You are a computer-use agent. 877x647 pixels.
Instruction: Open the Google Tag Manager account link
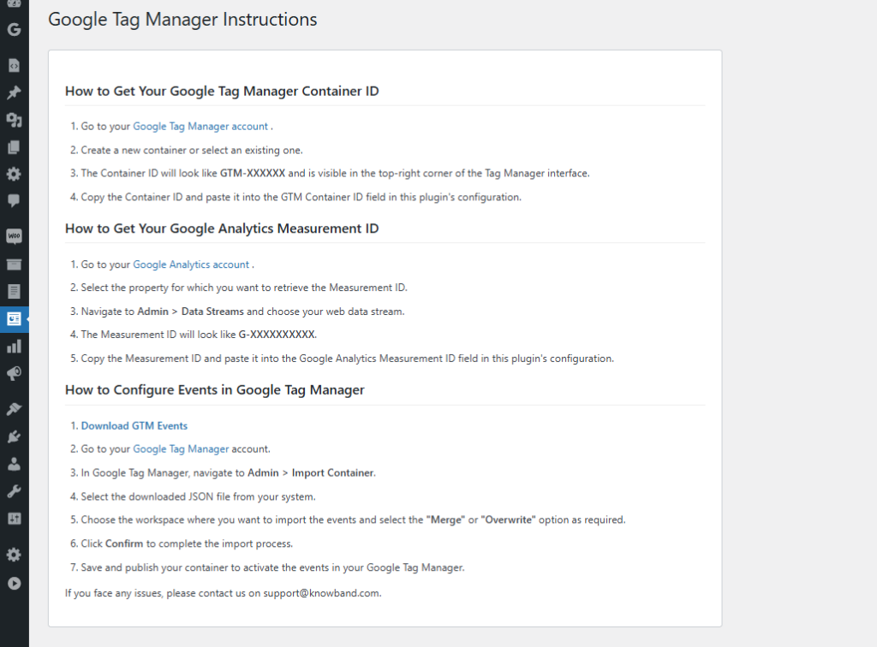[200, 127]
